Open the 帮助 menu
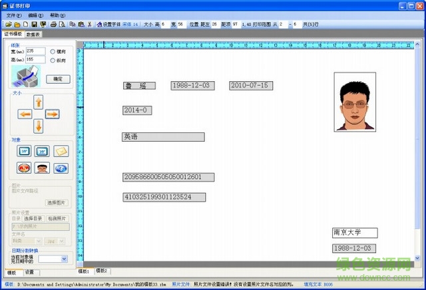 point(57,15)
